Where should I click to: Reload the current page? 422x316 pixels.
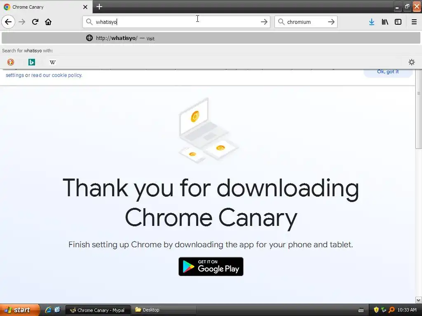[35, 22]
